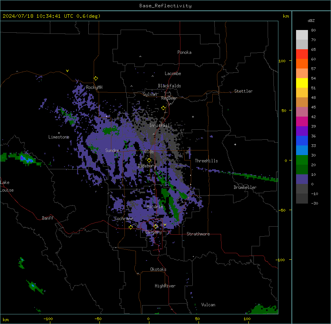Click the Stettler city label

tap(243, 91)
